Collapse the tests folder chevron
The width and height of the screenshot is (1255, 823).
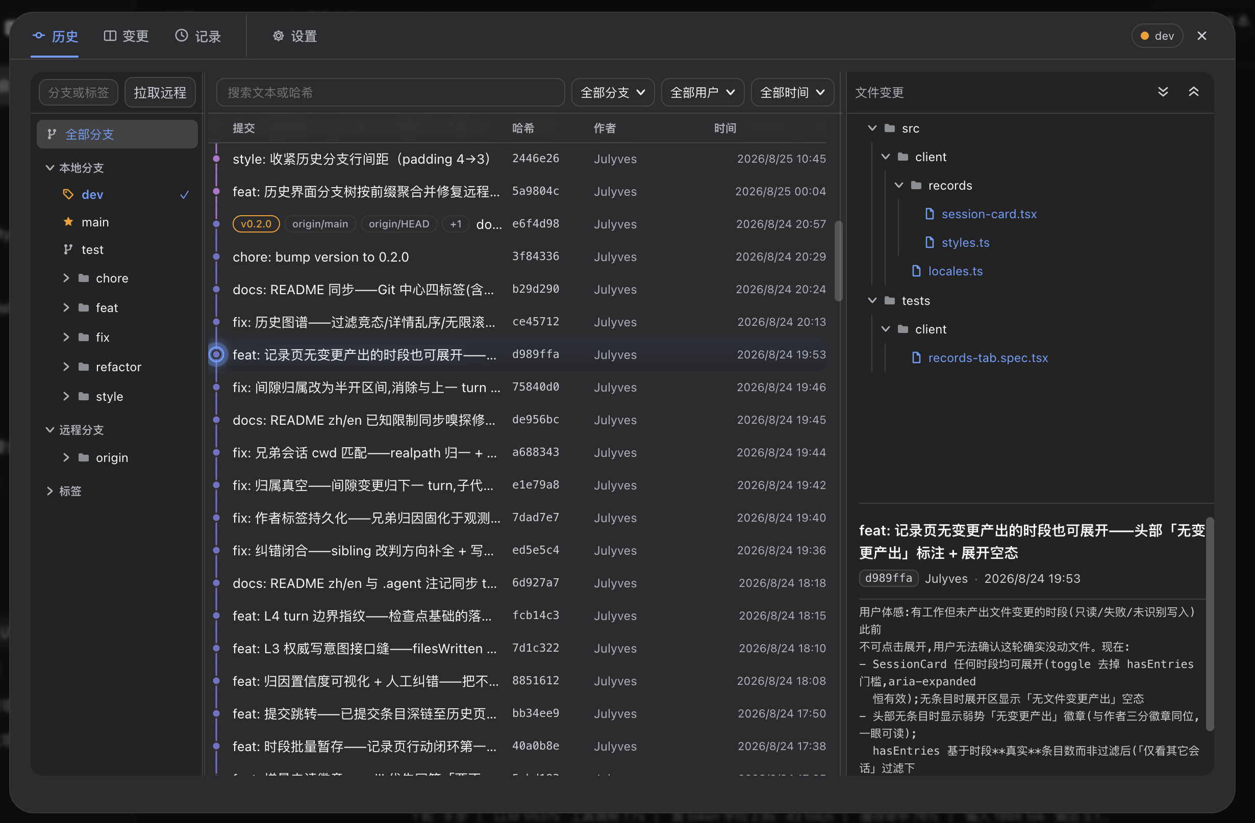872,300
